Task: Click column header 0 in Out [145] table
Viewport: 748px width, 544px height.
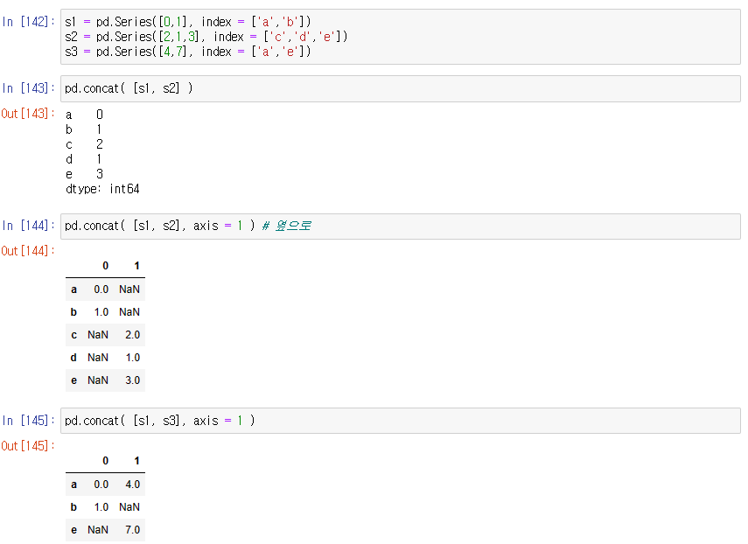Action: click(106, 461)
